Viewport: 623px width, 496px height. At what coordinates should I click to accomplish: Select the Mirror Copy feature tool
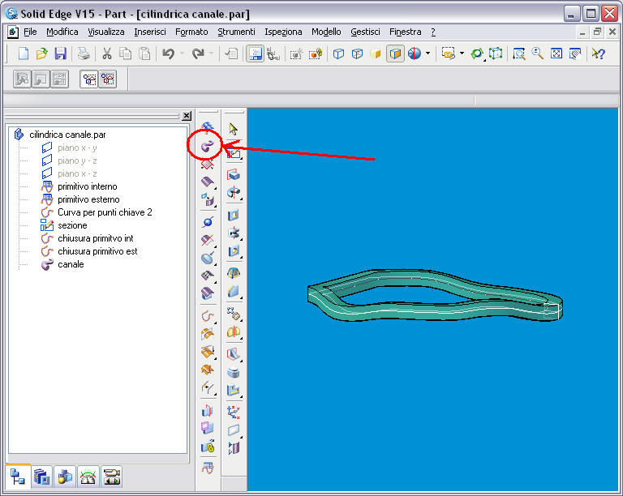tap(234, 332)
